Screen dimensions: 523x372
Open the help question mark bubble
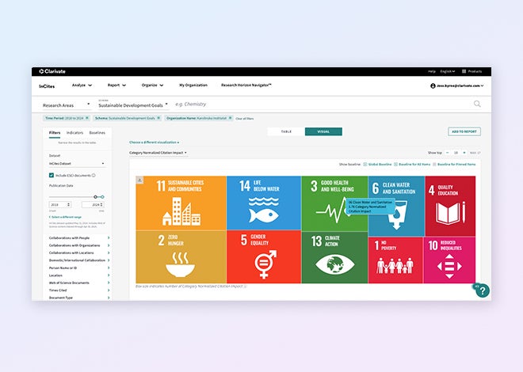coord(481,290)
